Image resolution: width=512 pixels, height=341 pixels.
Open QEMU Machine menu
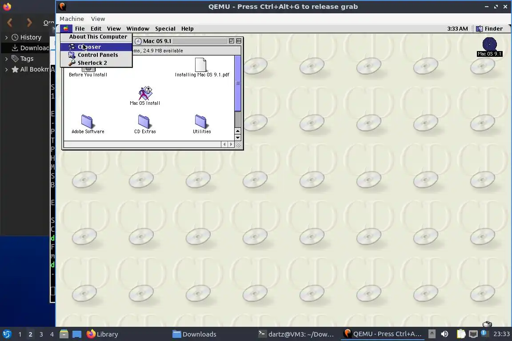(72, 19)
